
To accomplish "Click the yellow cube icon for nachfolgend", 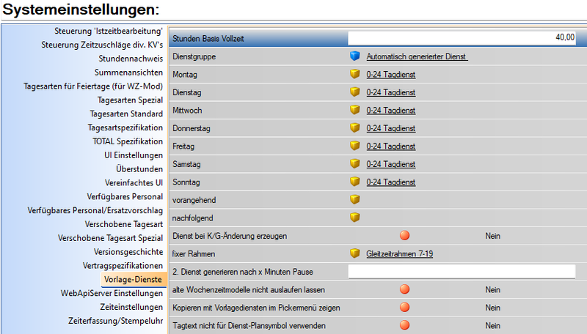I will (x=354, y=218).
